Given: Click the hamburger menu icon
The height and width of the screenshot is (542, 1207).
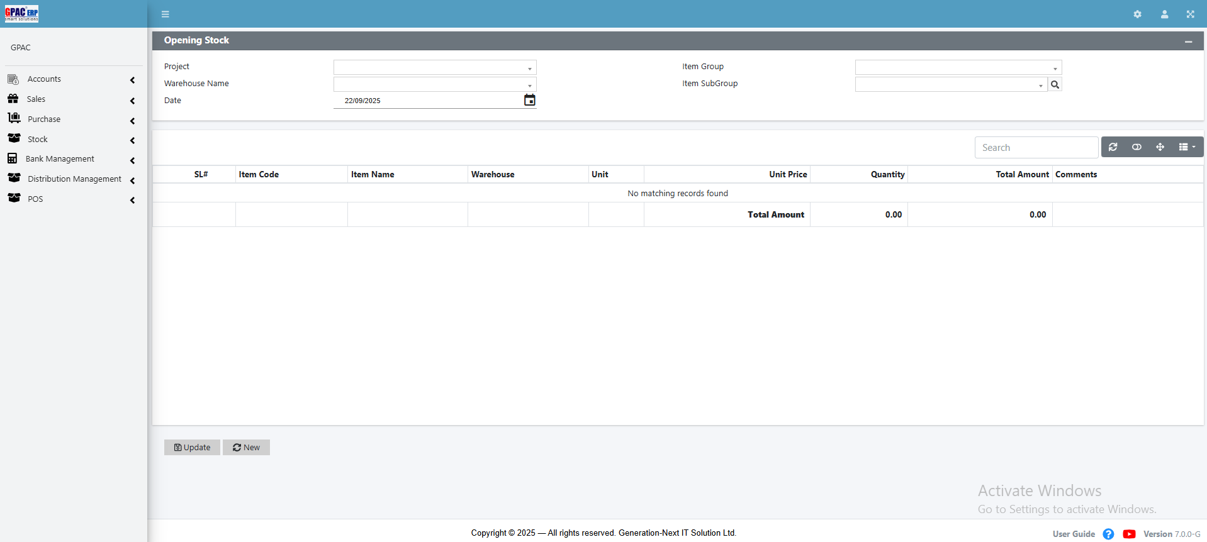Looking at the screenshot, I should (165, 14).
